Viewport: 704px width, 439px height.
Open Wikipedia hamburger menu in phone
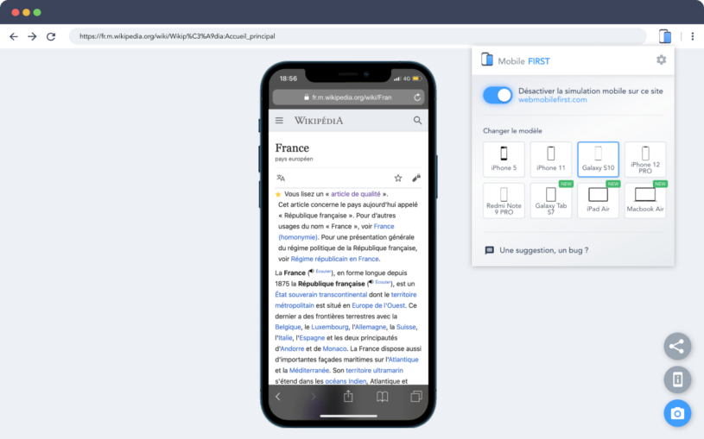(279, 120)
